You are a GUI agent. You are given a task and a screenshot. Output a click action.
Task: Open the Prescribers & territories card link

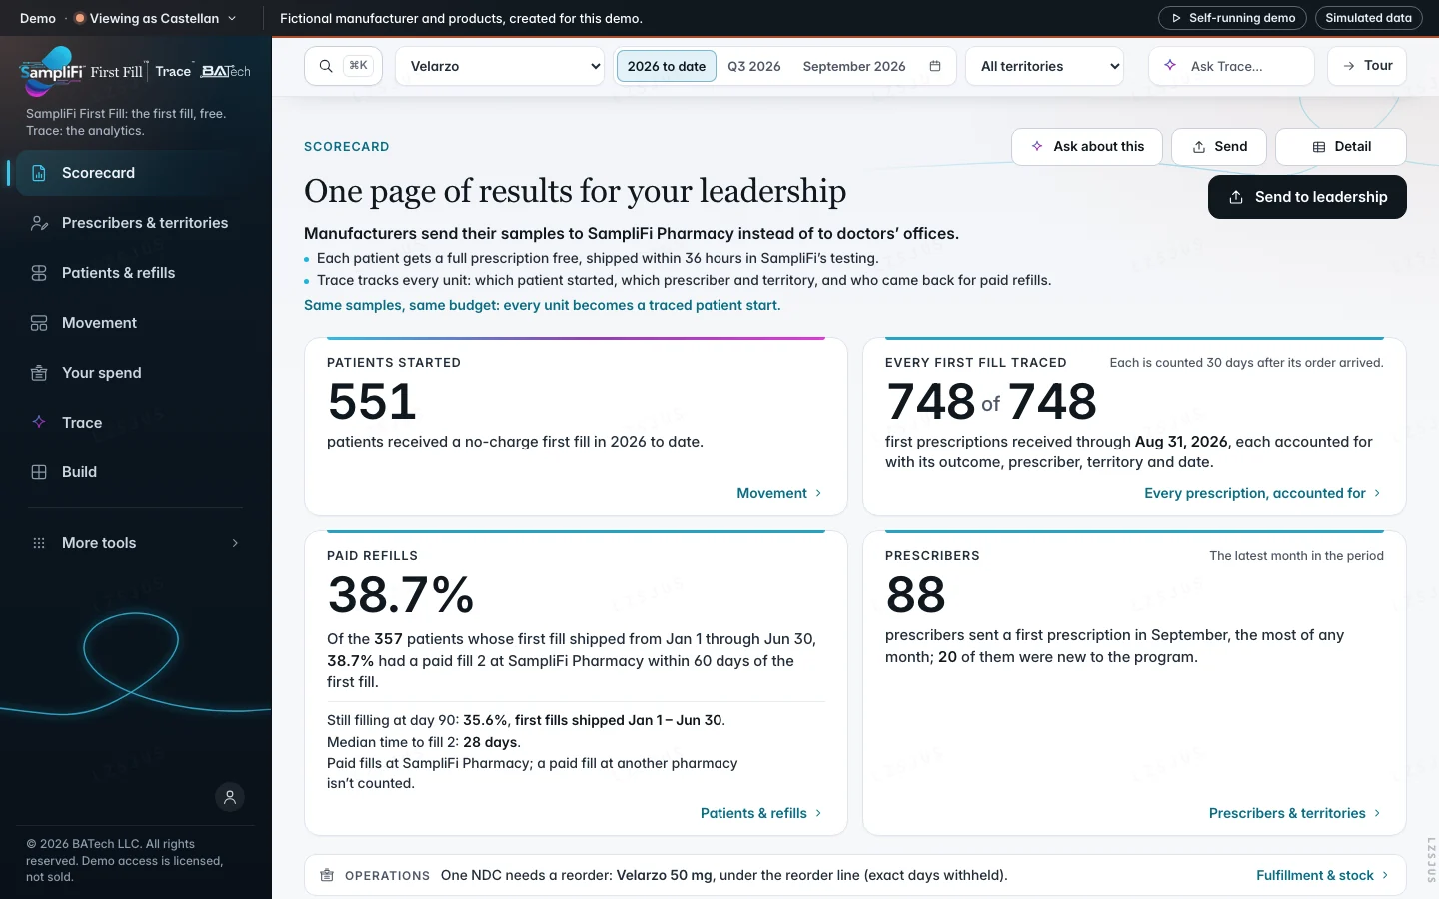(x=1295, y=813)
